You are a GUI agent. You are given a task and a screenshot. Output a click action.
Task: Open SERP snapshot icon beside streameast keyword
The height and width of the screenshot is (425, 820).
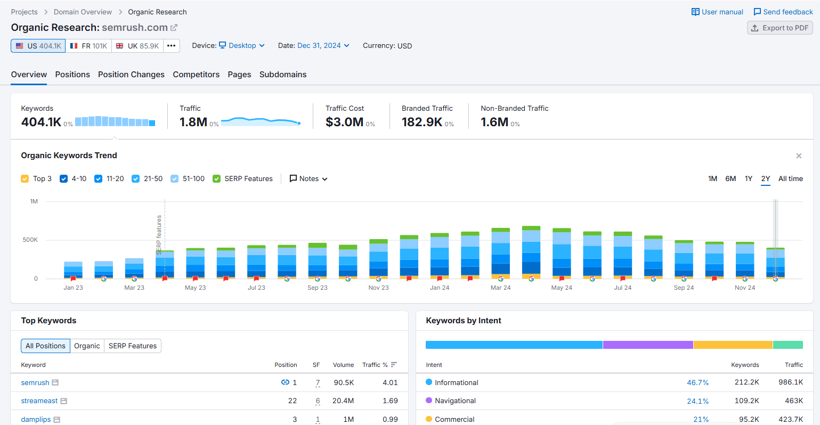click(63, 401)
